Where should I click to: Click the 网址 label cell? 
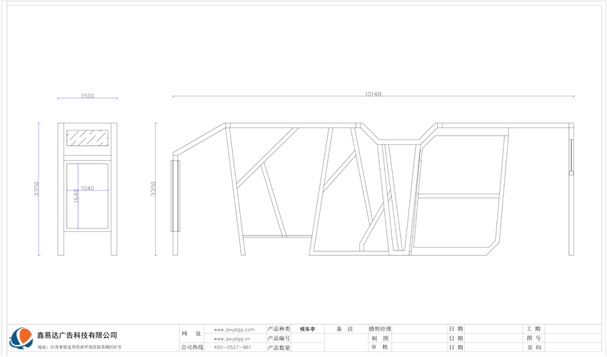pos(191,333)
